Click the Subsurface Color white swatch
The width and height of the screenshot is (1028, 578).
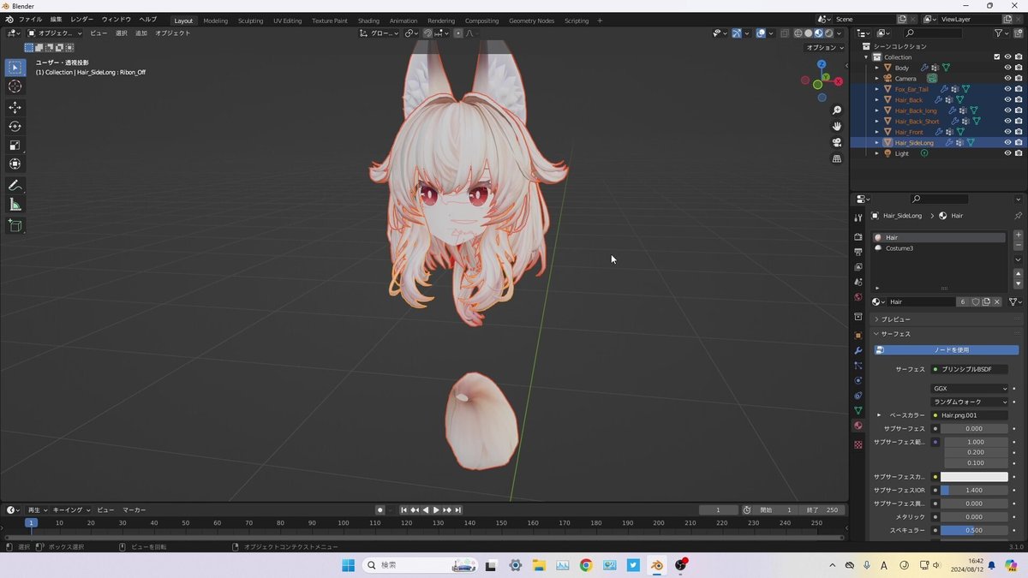[974, 477]
